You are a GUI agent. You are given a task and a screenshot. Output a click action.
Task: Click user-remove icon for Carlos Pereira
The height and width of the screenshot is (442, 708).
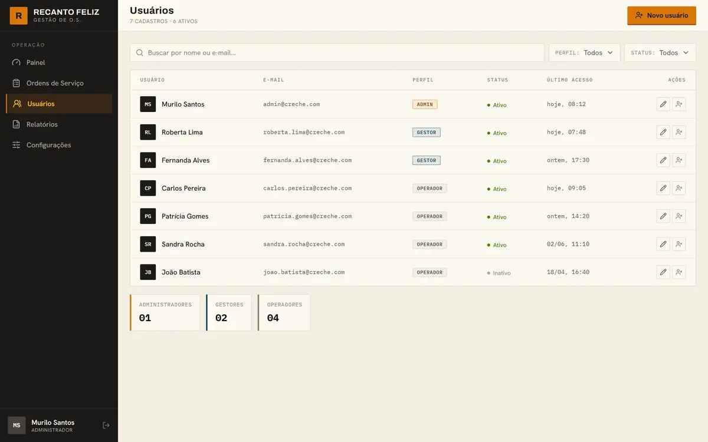click(x=679, y=188)
